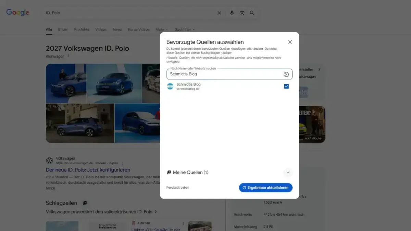The image size is (411, 231).
Task: Switch to the Bilder tab
Action: pos(63,29)
